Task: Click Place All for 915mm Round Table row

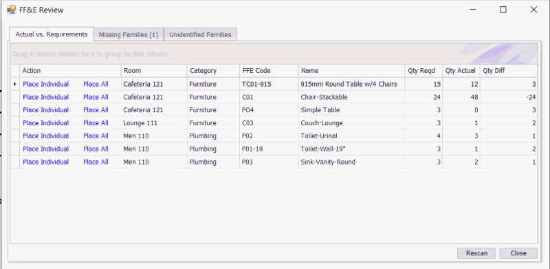Action: point(96,85)
